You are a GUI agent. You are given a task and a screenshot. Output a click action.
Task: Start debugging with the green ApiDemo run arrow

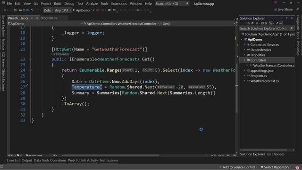point(74,10)
